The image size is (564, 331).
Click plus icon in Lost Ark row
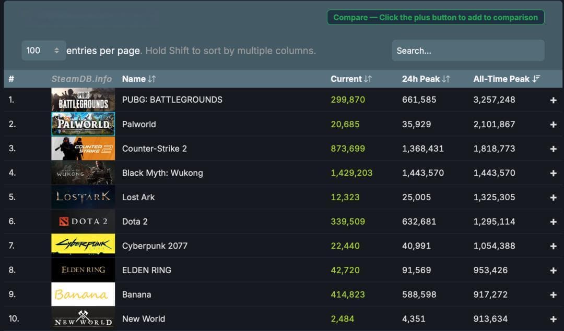pos(553,198)
